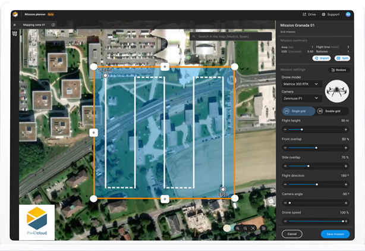Select the bottom-left polygon corner handle
365x251 pixels.
(93, 199)
